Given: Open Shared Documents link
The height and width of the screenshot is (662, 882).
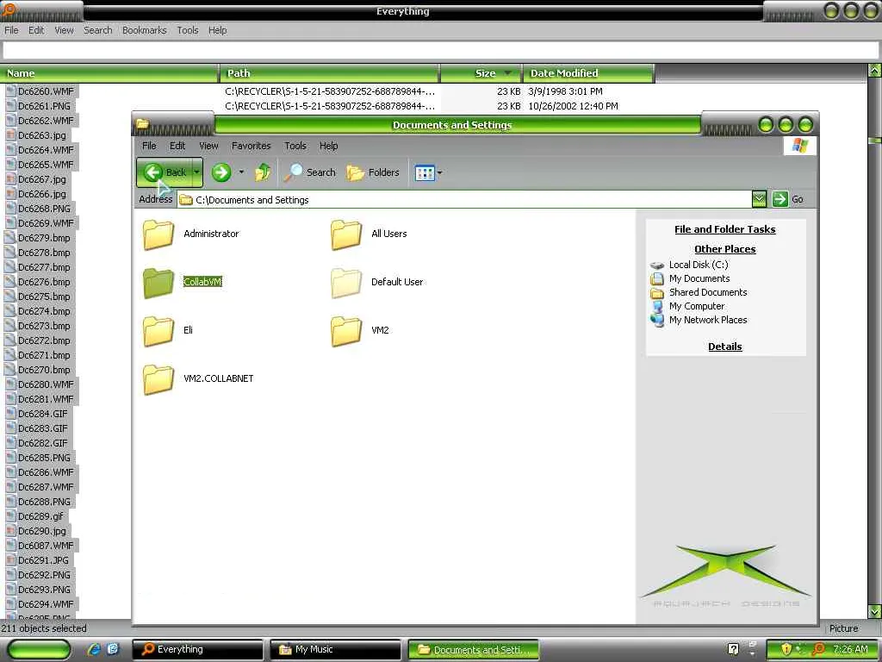Looking at the screenshot, I should pos(708,292).
